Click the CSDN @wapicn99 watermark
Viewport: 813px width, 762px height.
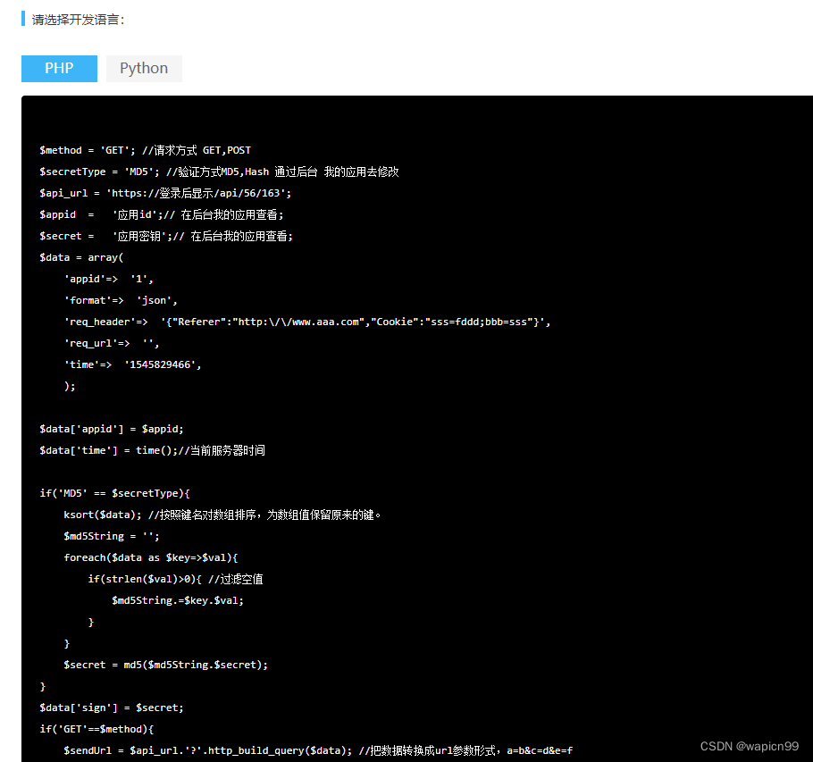tap(749, 746)
